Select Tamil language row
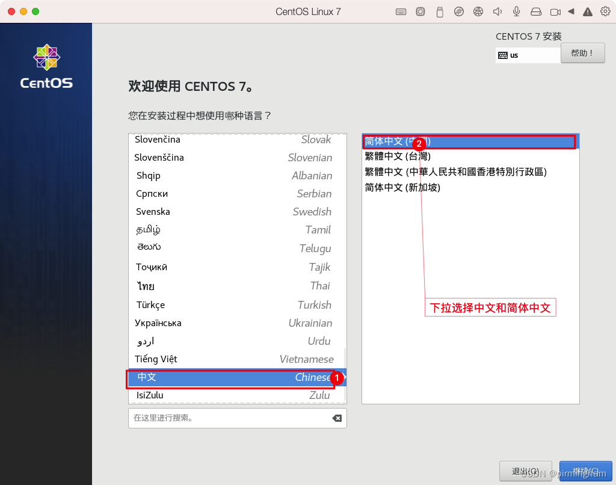616x485 pixels. [x=236, y=230]
